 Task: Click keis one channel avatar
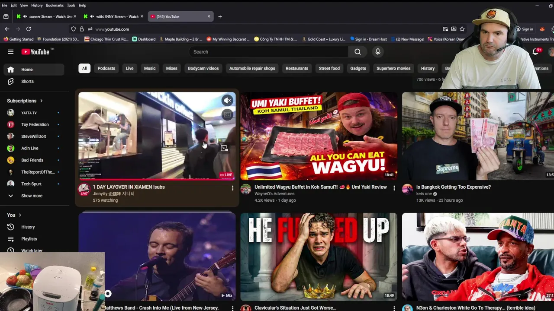(x=407, y=189)
